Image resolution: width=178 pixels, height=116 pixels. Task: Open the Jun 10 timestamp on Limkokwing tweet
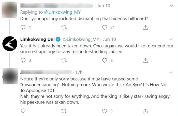pyautogui.click(x=110, y=39)
